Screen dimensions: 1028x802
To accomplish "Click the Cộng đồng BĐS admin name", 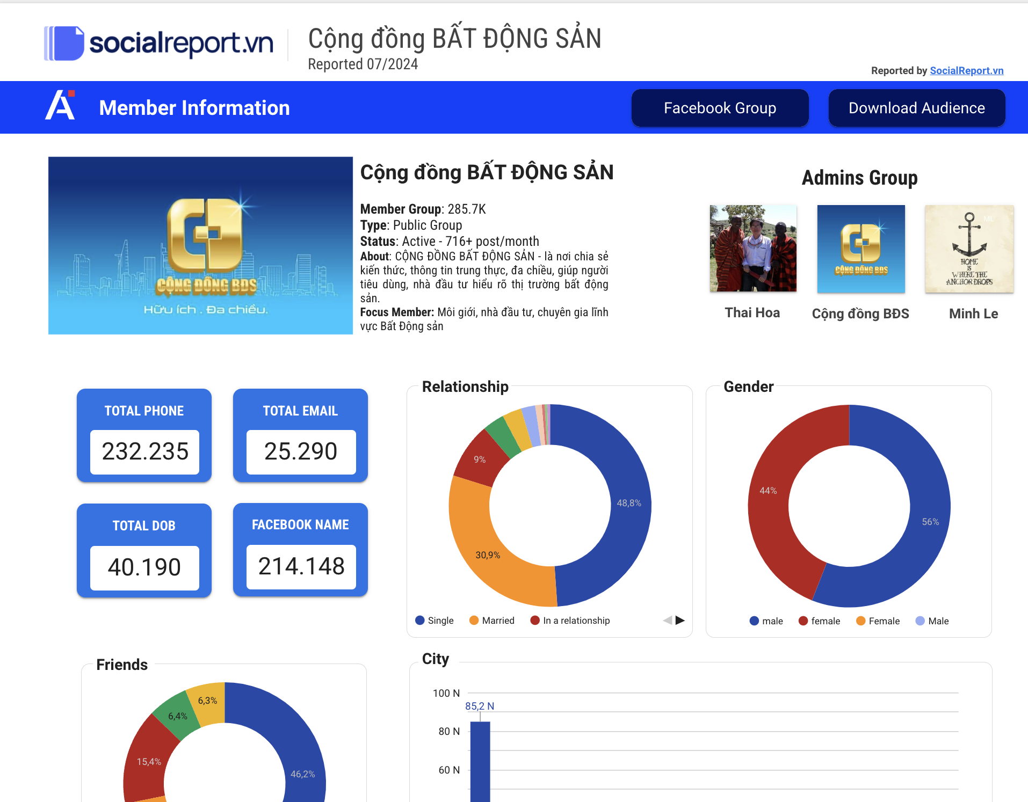I will click(x=860, y=313).
